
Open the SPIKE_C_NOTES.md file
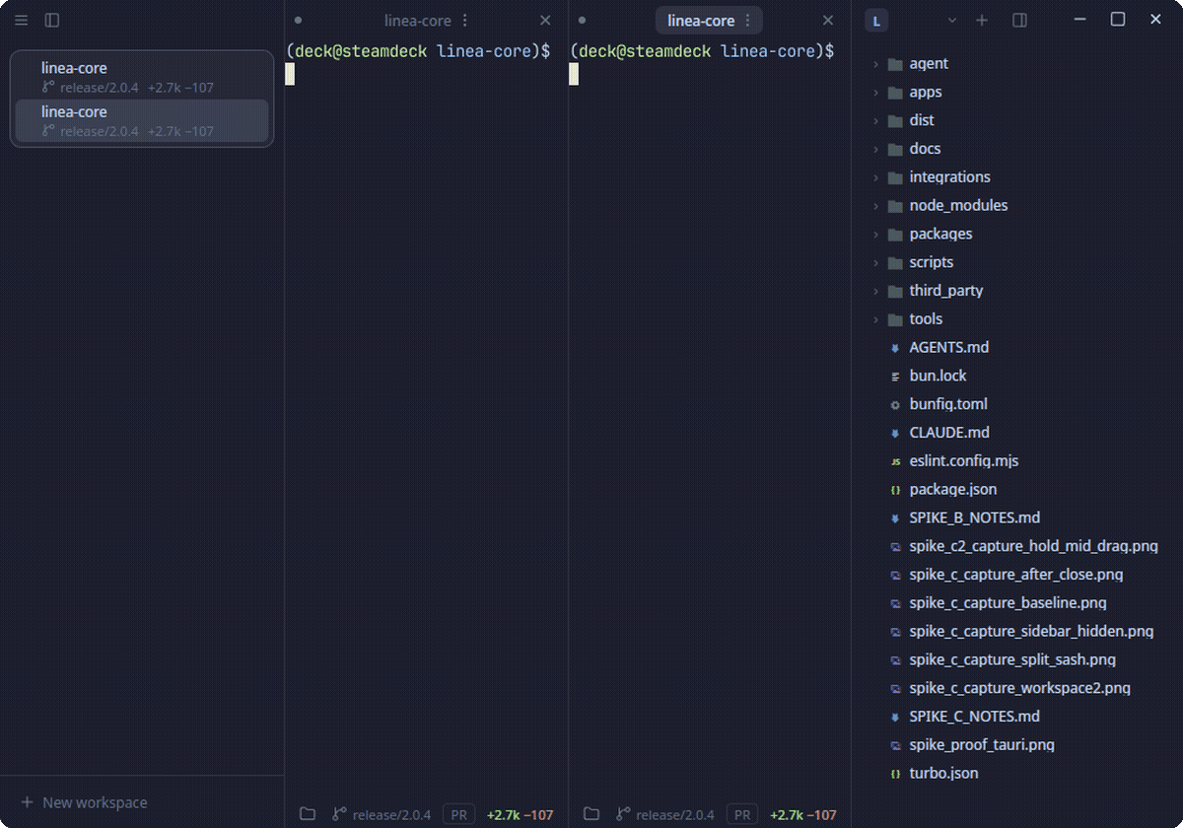974,717
